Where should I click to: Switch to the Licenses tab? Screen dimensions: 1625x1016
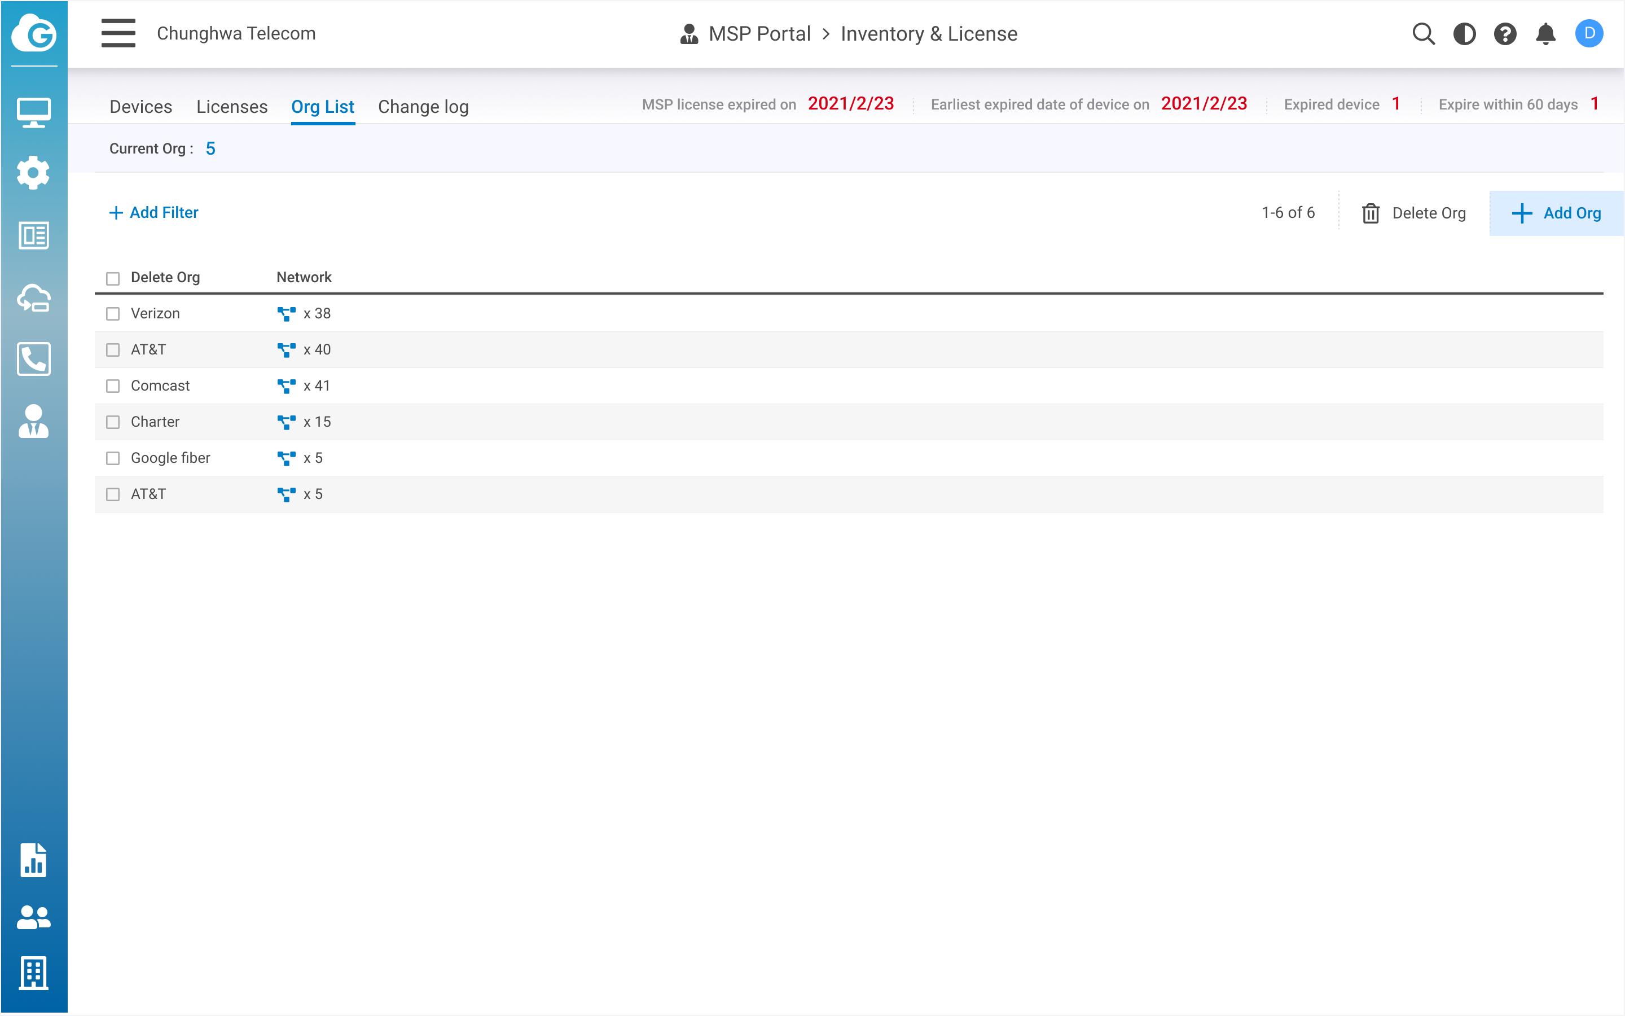(232, 107)
